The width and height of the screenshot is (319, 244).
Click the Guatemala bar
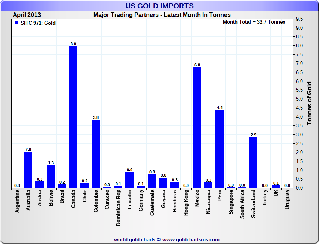point(152,181)
